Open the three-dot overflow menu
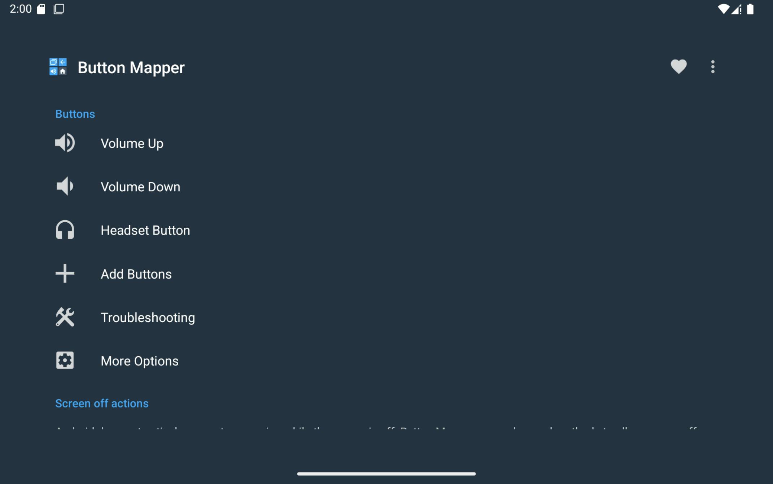The width and height of the screenshot is (773, 484). (x=712, y=67)
